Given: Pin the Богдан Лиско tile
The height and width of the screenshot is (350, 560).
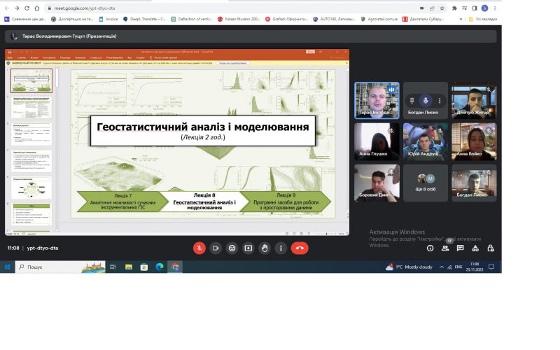Looking at the screenshot, I should pyautogui.click(x=412, y=101).
